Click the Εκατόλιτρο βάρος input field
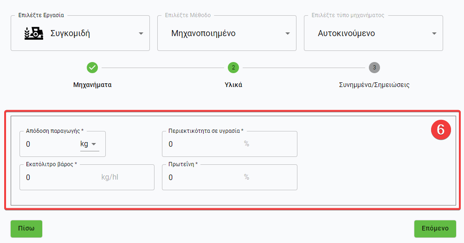 60,177
